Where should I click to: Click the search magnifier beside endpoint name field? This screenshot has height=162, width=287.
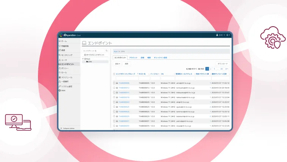pyautogui.click(x=107, y=51)
